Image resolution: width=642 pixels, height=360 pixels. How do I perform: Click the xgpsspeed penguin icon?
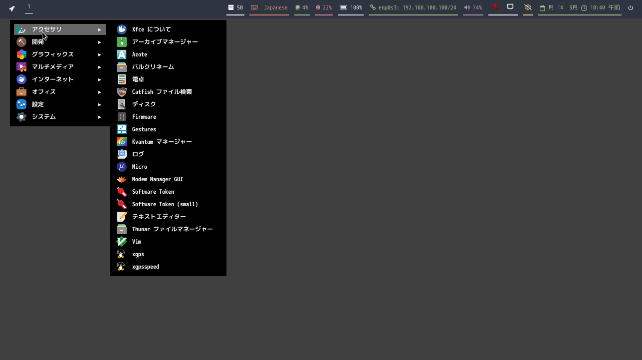[121, 267]
